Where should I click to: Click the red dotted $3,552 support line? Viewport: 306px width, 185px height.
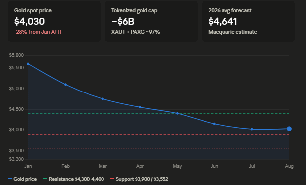pyautogui.click(x=158, y=149)
